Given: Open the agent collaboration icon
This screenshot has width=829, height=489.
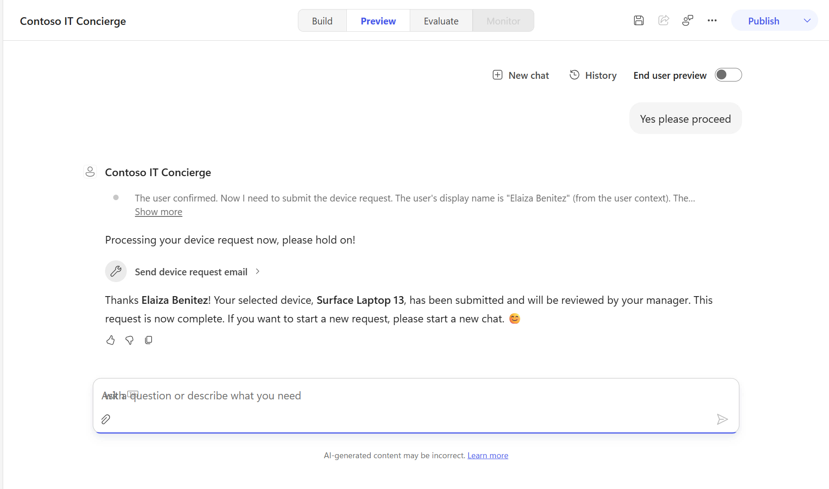Looking at the screenshot, I should coord(687,20).
